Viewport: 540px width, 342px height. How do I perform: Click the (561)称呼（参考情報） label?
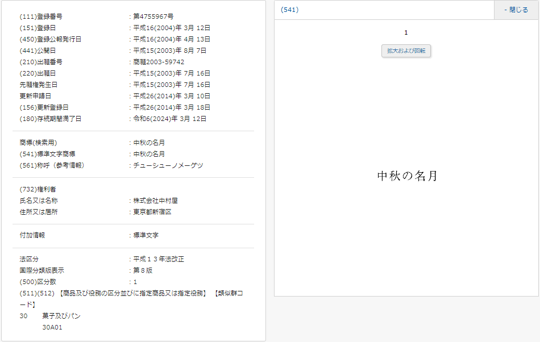tap(52, 165)
